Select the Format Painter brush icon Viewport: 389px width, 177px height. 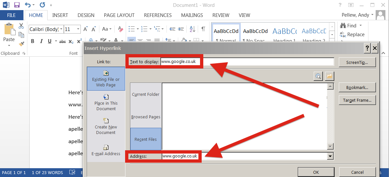(21, 44)
